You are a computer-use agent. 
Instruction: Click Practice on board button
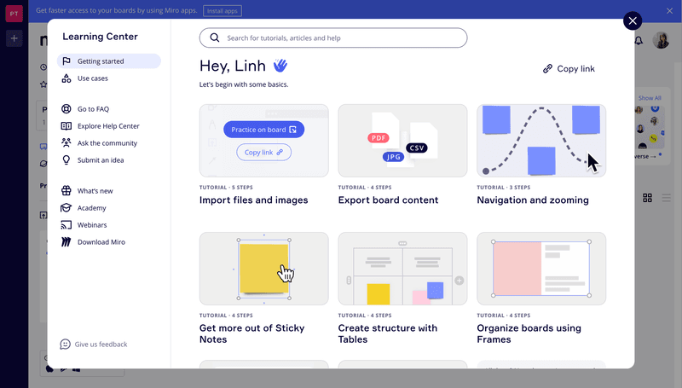(x=263, y=130)
